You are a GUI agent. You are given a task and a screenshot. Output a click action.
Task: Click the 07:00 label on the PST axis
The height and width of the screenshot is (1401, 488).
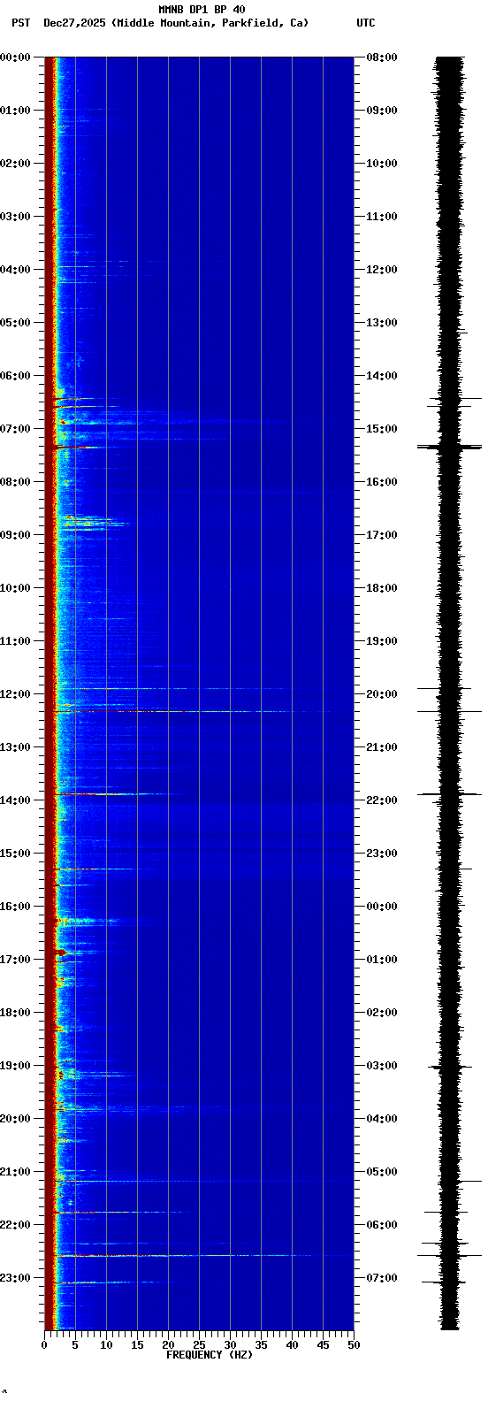(15, 429)
